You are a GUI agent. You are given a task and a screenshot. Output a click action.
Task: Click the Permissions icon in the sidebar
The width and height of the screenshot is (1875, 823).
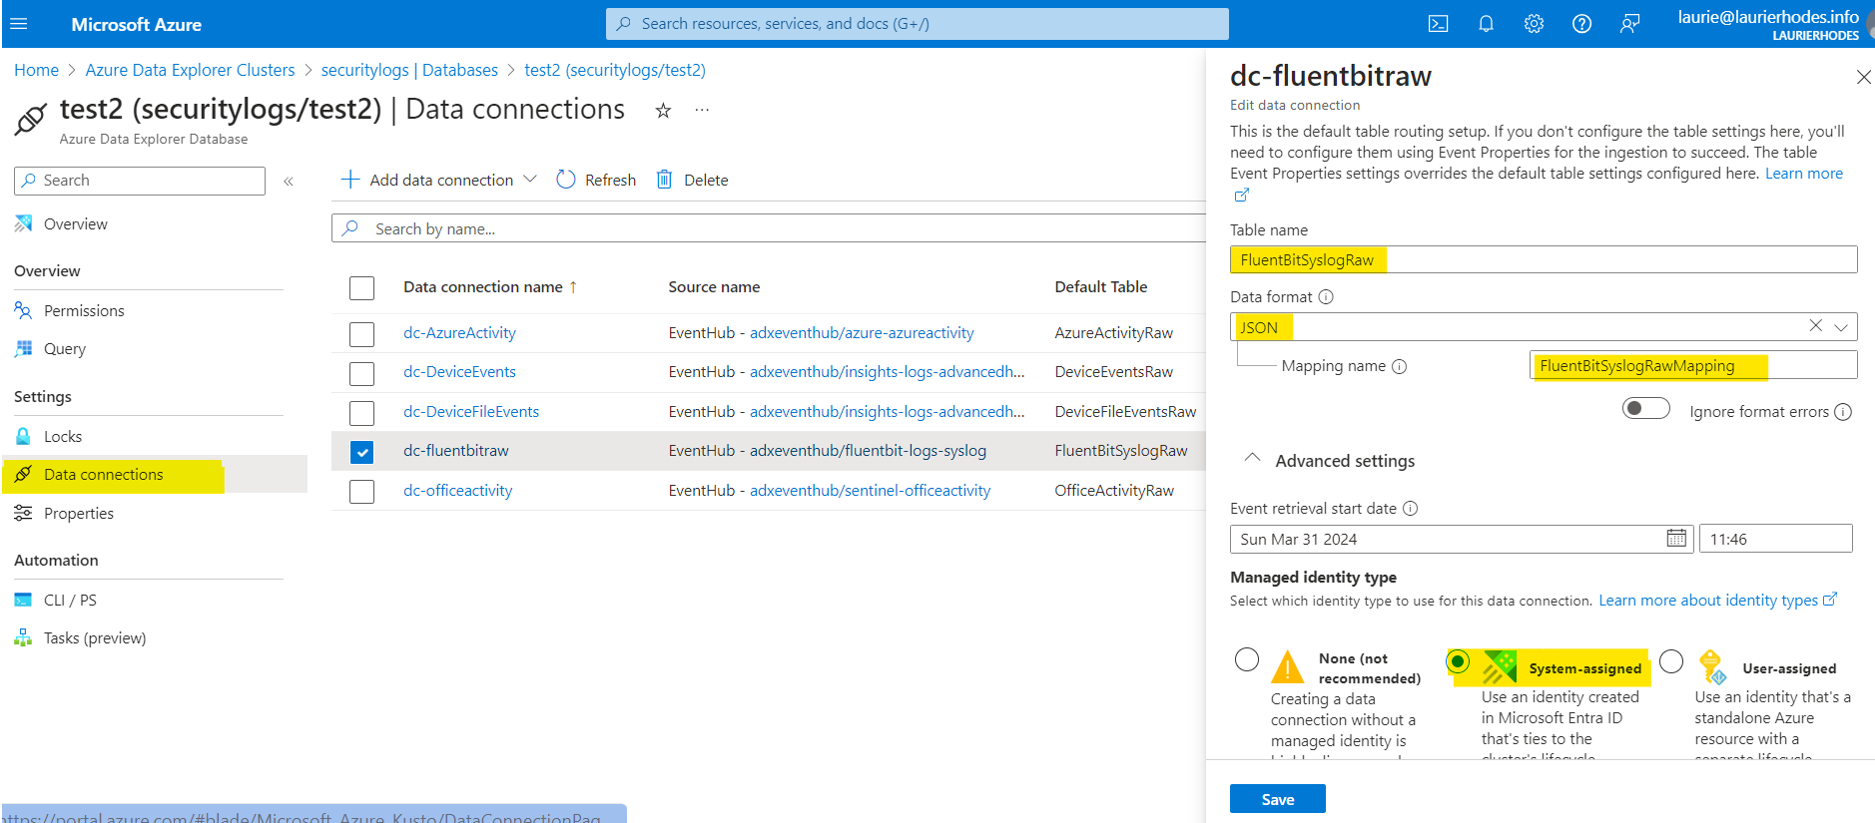point(23,310)
